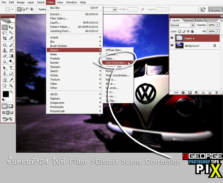This screenshot has height=183, width=223.
Task: Hide Layer 1 with eye icon
Action: [172, 38]
